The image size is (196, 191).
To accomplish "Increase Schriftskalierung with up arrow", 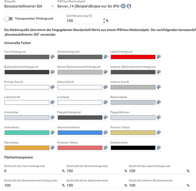I will coord(104,19).
